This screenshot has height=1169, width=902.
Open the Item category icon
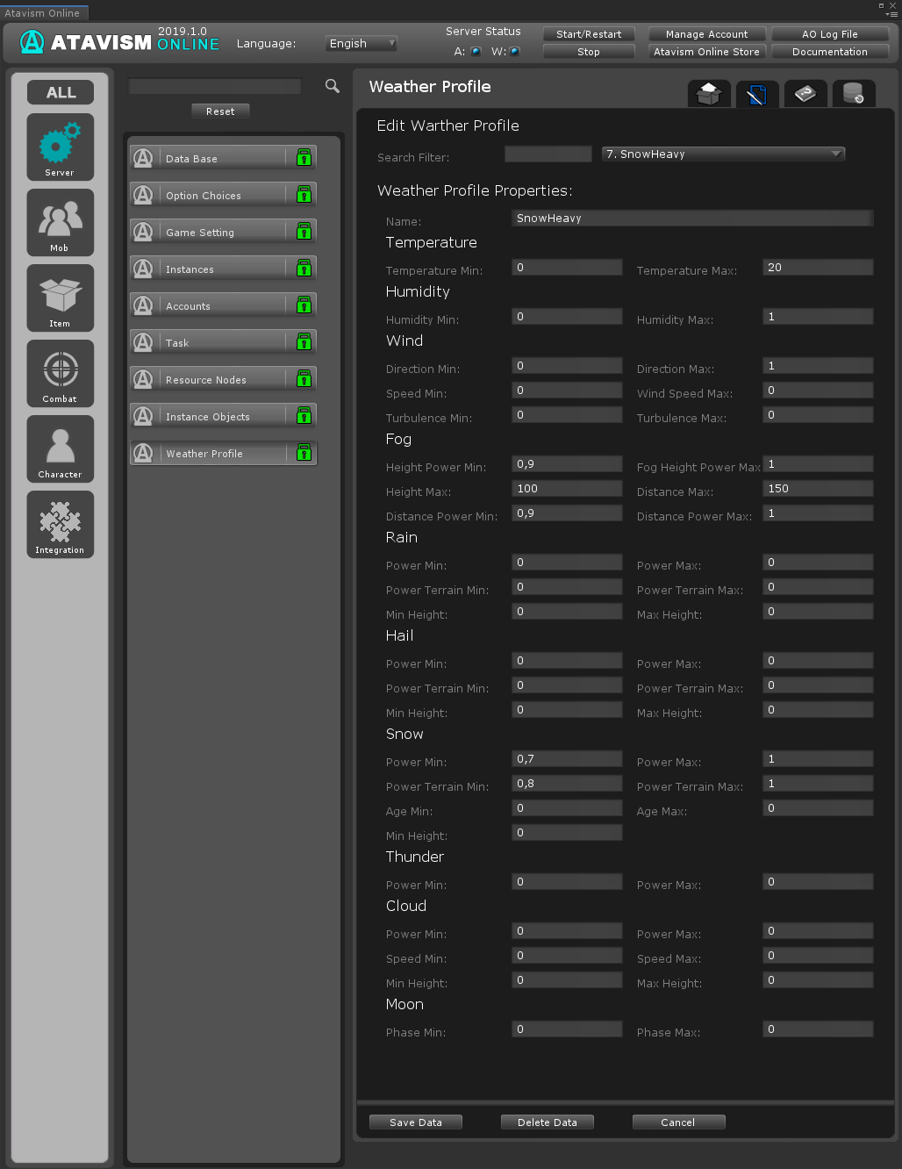click(60, 298)
